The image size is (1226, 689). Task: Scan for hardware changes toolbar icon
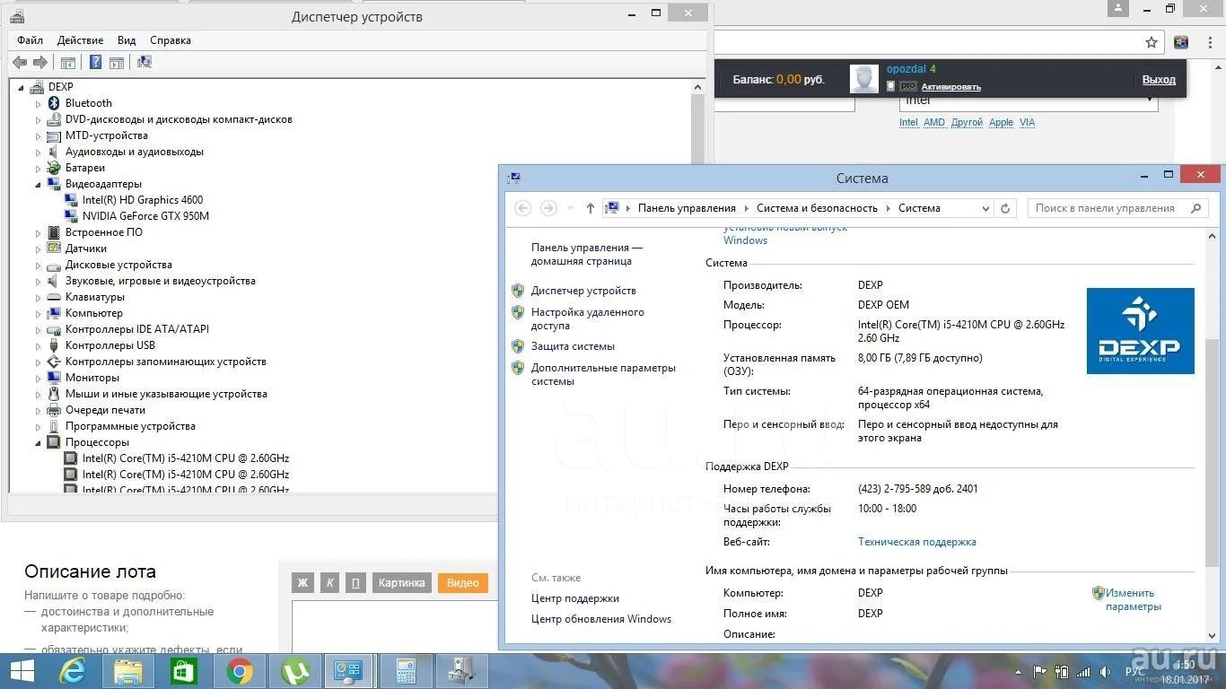click(144, 62)
